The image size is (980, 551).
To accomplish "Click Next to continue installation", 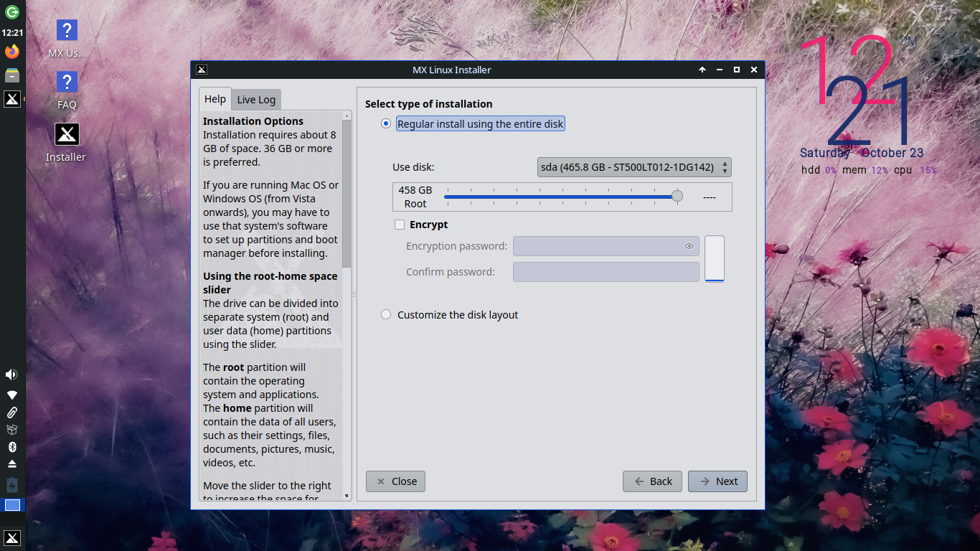I will coord(718,481).
